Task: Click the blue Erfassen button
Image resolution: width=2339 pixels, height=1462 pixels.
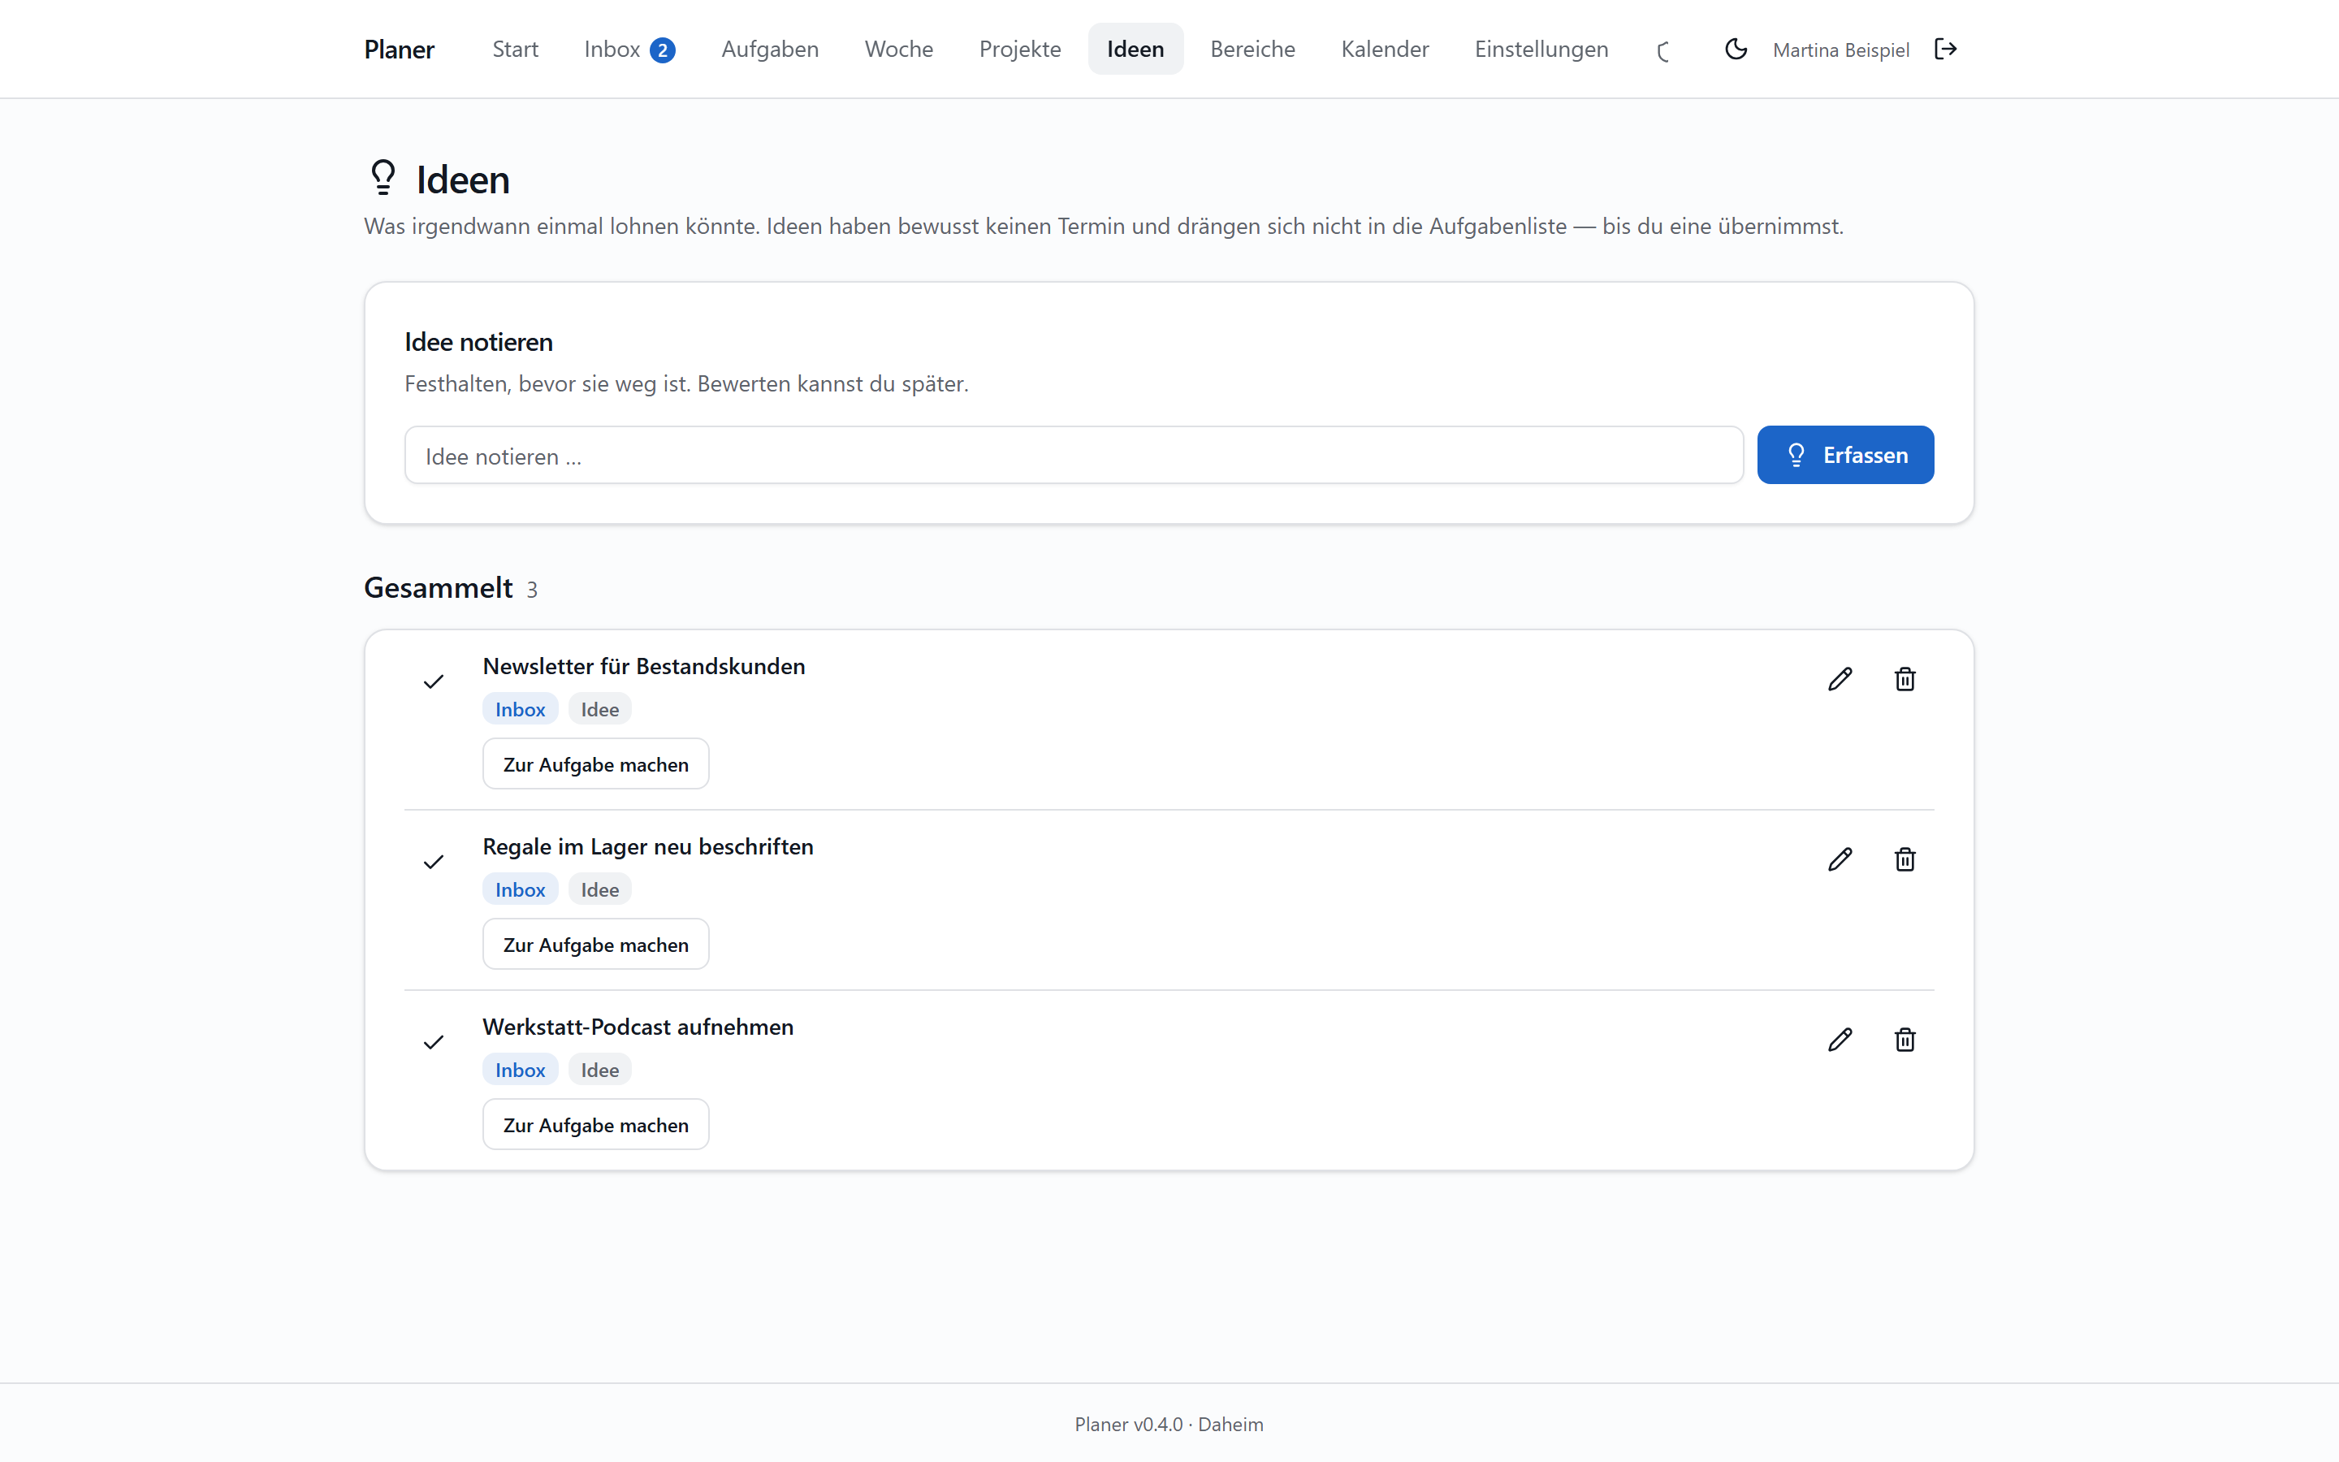Action: [1845, 455]
